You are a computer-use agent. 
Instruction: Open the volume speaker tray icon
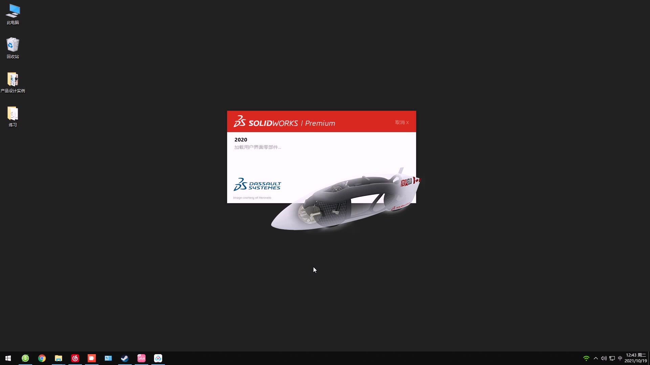point(604,358)
